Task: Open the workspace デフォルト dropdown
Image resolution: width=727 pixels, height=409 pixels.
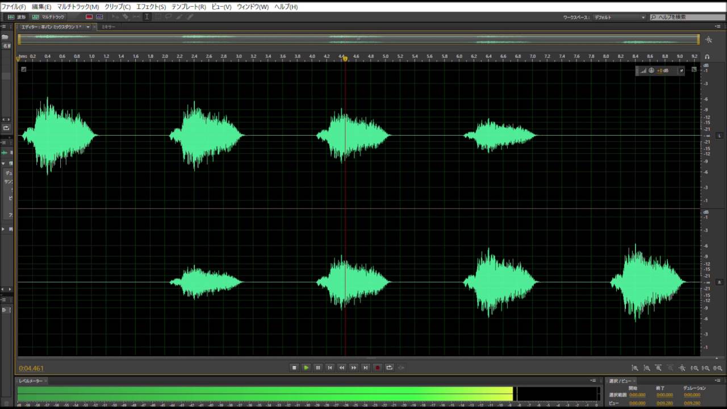Action: click(619, 18)
